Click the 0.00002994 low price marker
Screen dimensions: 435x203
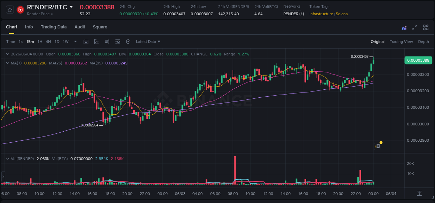point(89,125)
